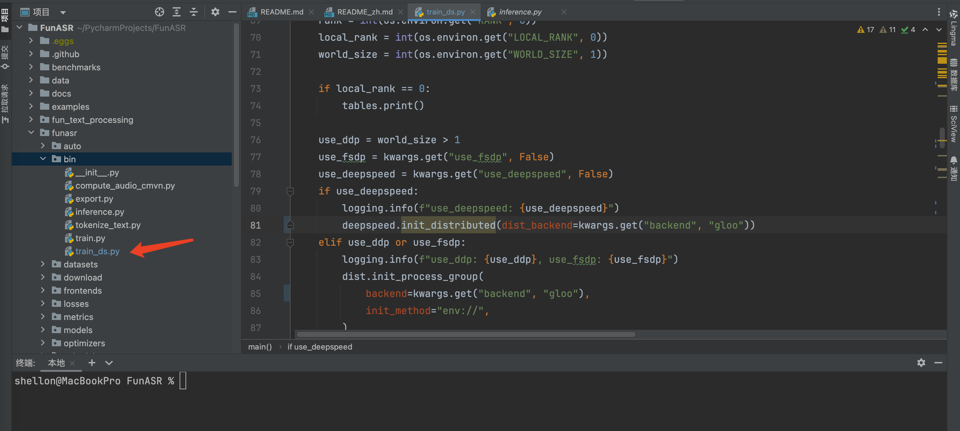Viewport: 960px width, 431px height.
Task: Open terminal panel settings gear
Action: (921, 362)
